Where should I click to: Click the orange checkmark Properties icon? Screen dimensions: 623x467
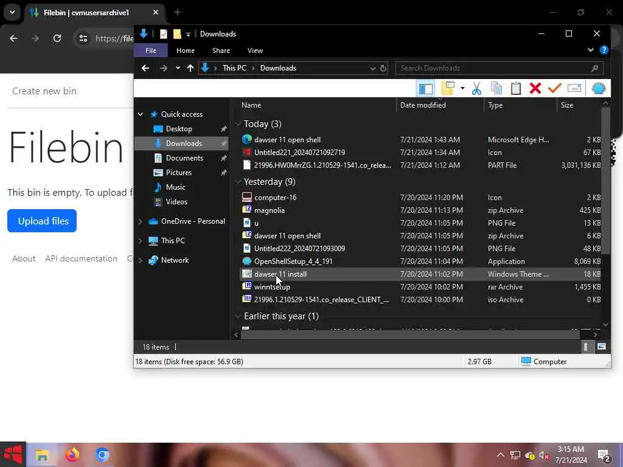(555, 88)
